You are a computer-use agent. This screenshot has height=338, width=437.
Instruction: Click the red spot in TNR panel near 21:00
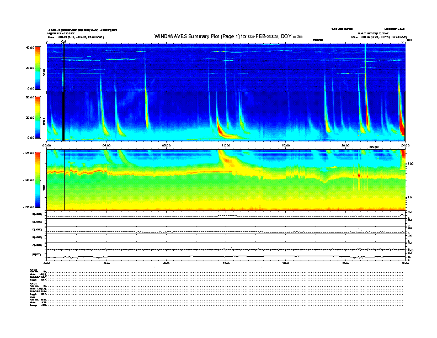[359, 176]
